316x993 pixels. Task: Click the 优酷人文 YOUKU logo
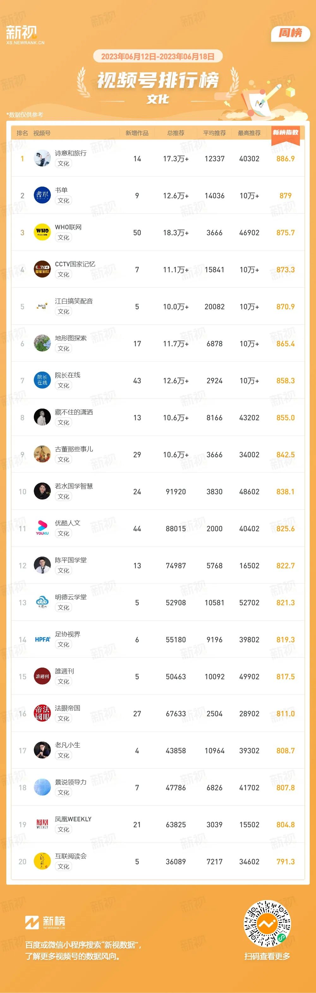(42, 528)
